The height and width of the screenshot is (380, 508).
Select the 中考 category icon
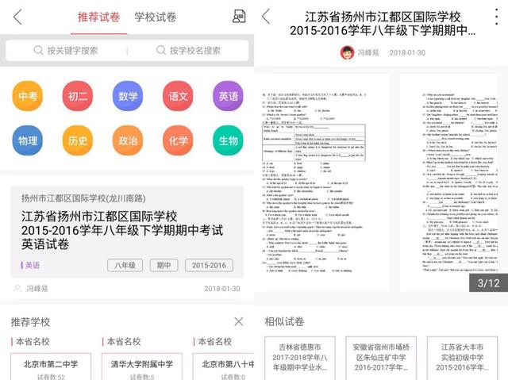pyautogui.click(x=28, y=96)
